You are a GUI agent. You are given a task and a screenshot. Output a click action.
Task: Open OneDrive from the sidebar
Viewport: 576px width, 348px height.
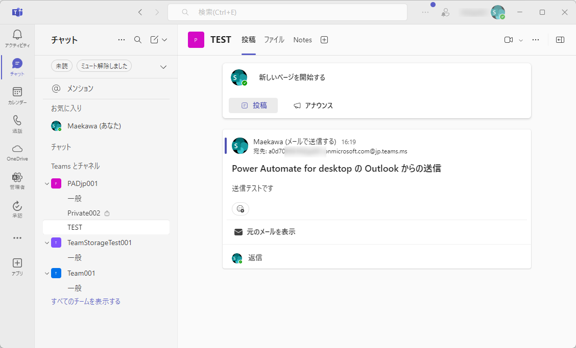click(17, 152)
